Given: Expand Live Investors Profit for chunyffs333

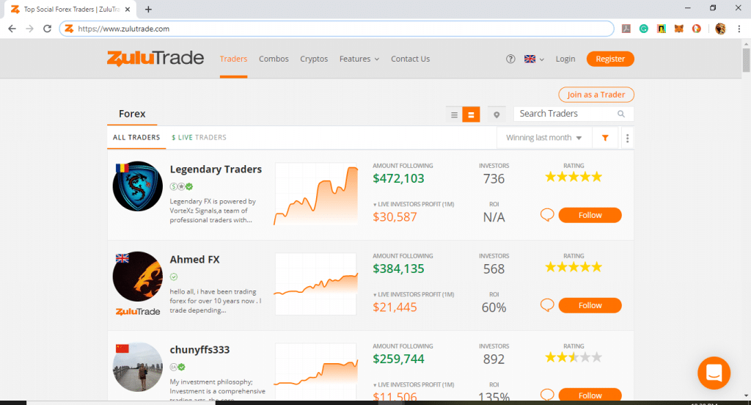Looking at the screenshot, I should click(x=414, y=384).
